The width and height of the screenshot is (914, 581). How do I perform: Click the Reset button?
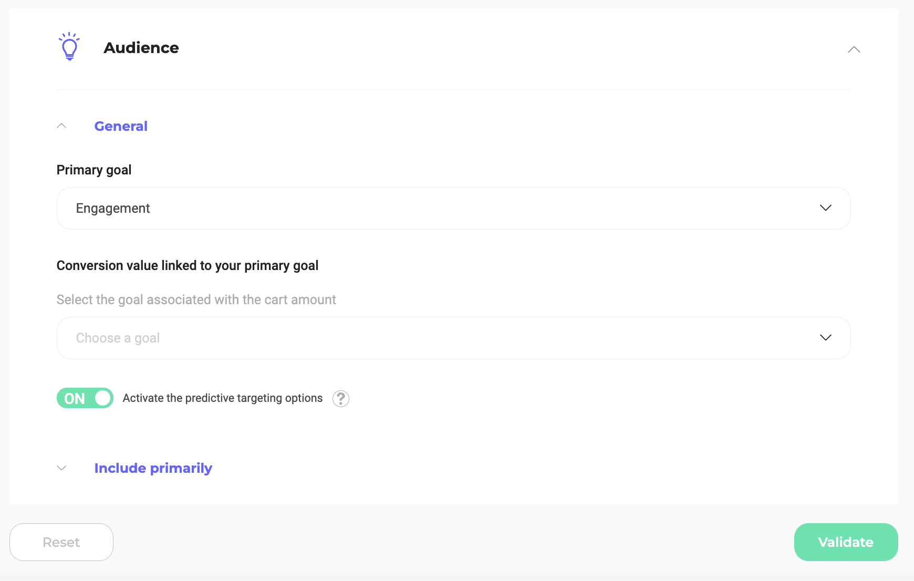point(61,542)
